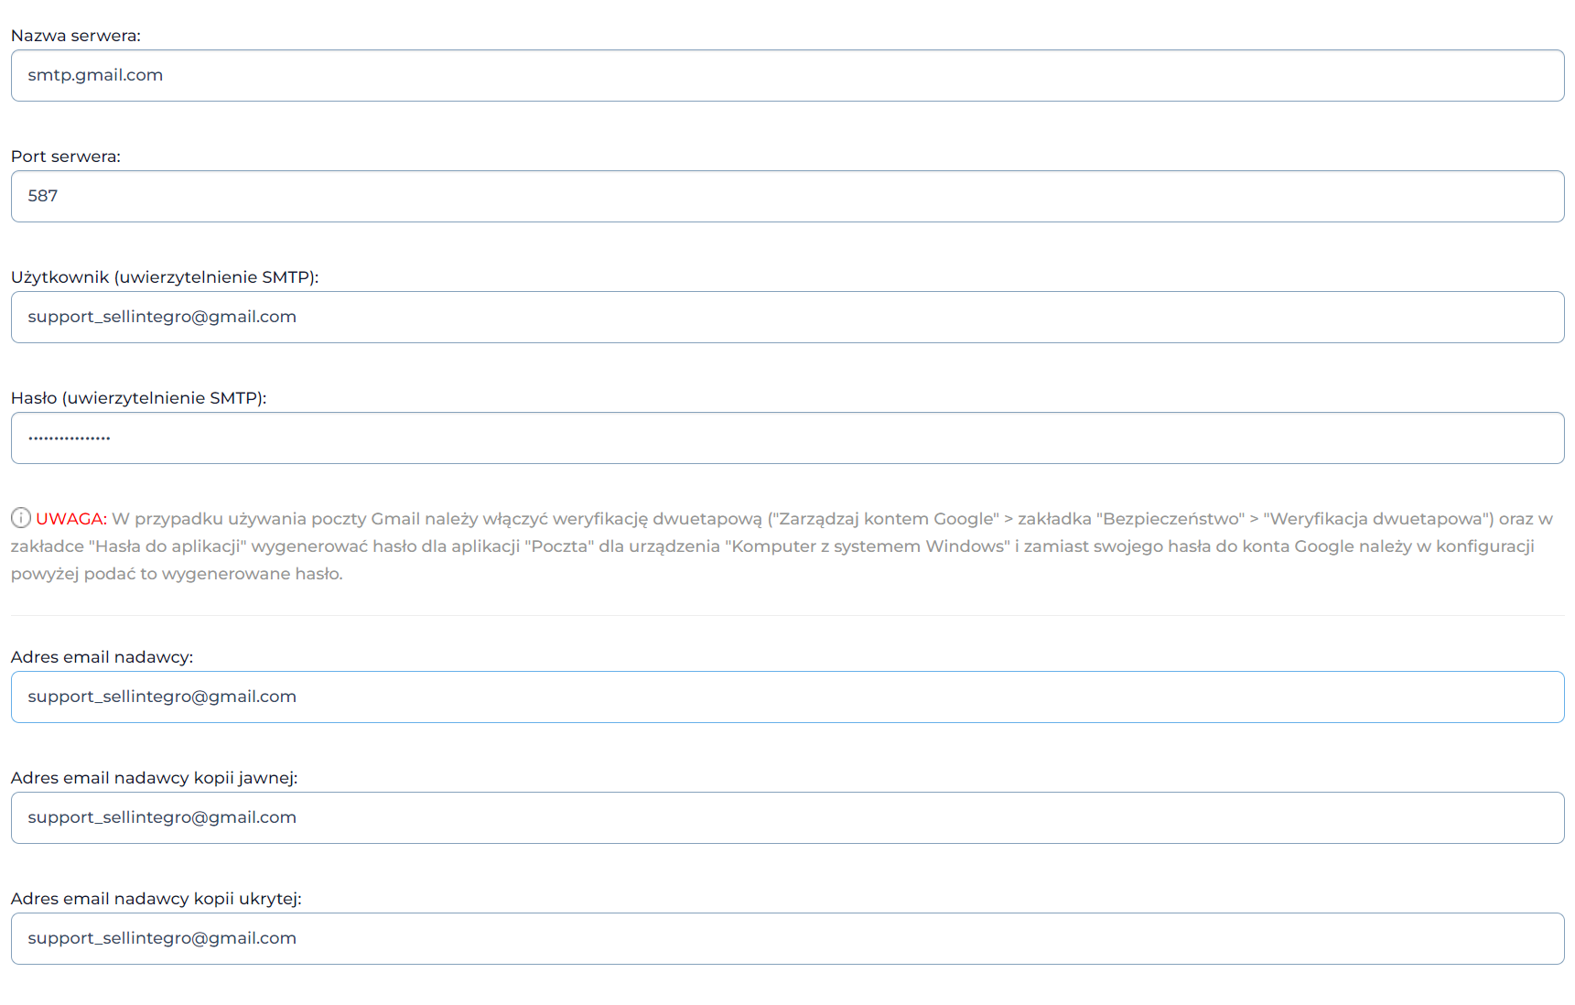This screenshot has height=1005, width=1575.
Task: Click the Adres email nadawcy kopii ukrytej: label
Action: click(156, 899)
